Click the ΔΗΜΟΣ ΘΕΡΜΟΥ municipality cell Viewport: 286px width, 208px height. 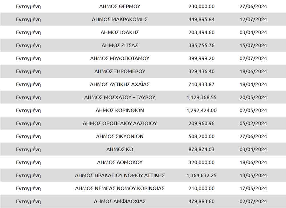coord(120,6)
